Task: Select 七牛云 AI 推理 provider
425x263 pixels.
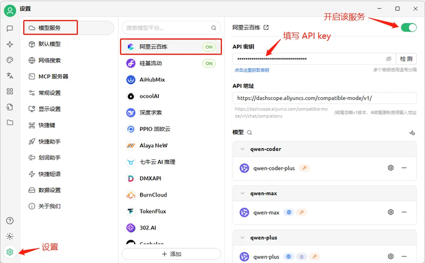Action: point(171,162)
